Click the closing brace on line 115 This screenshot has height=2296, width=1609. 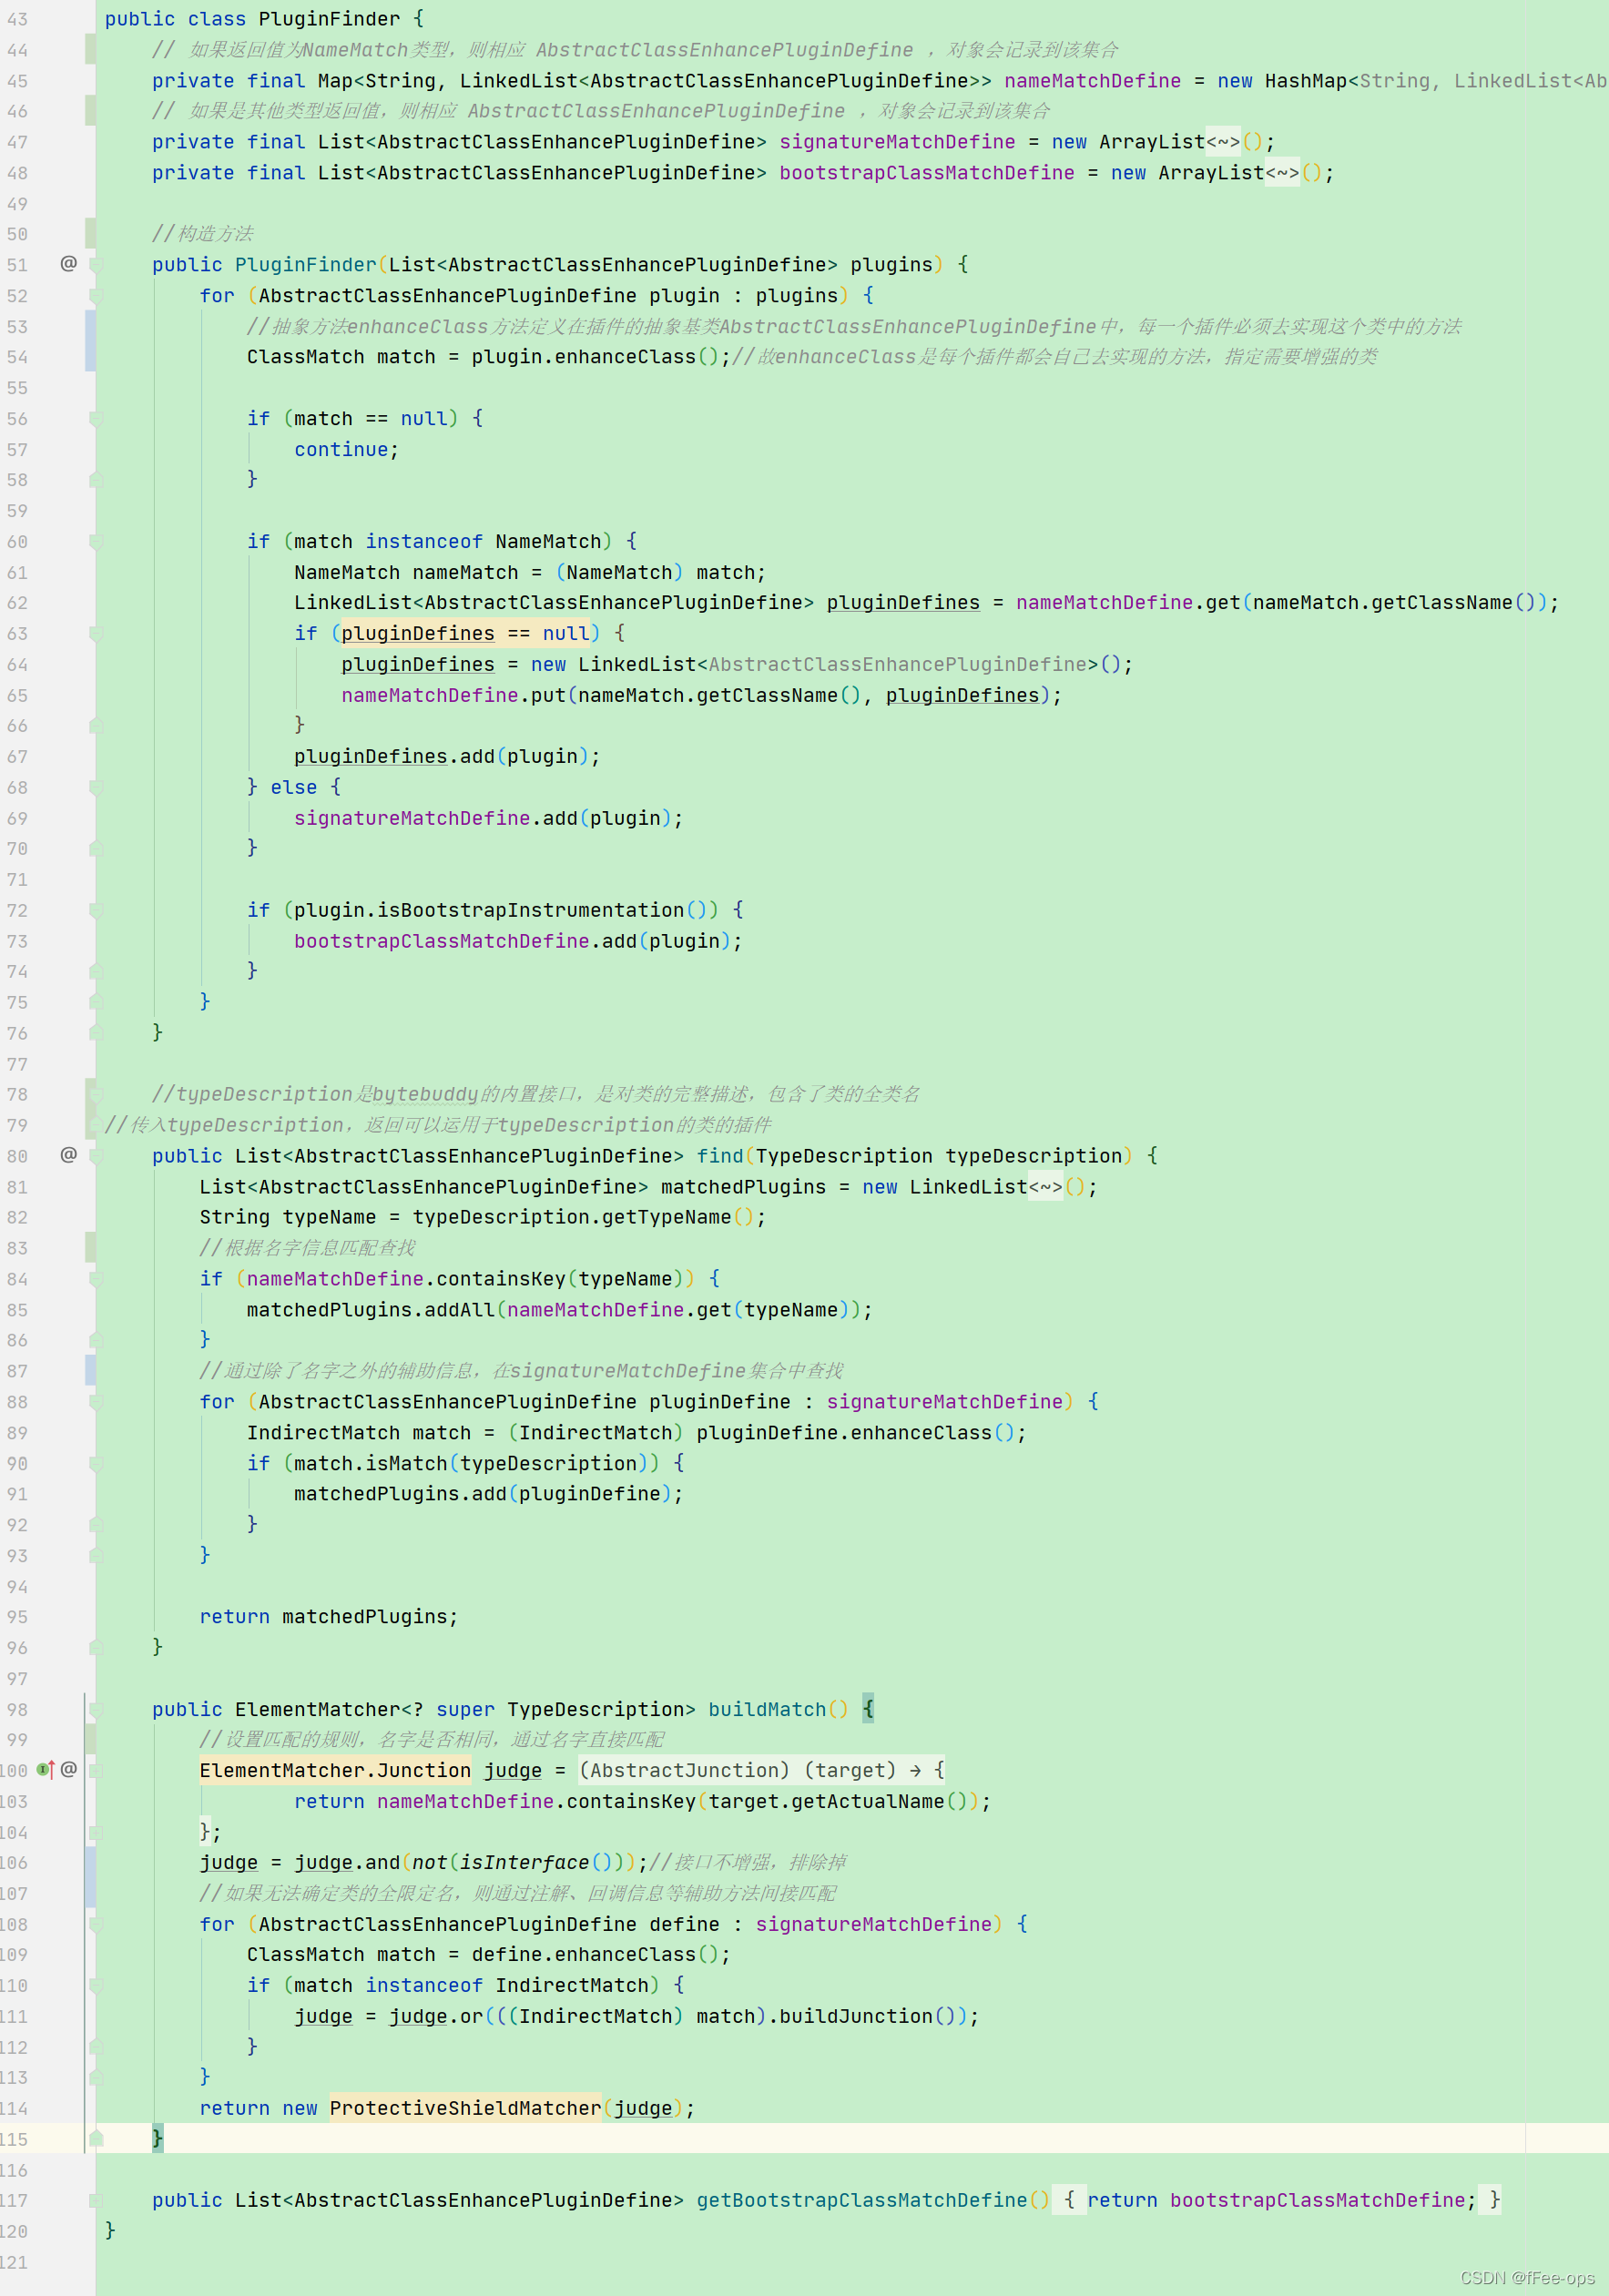coord(157,2138)
